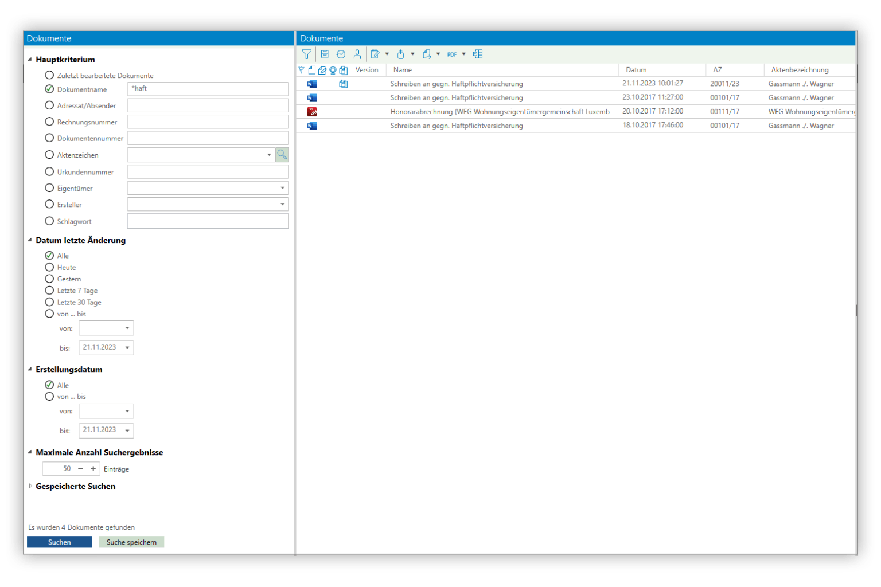Open the Eigentümer dropdown

pos(282,188)
